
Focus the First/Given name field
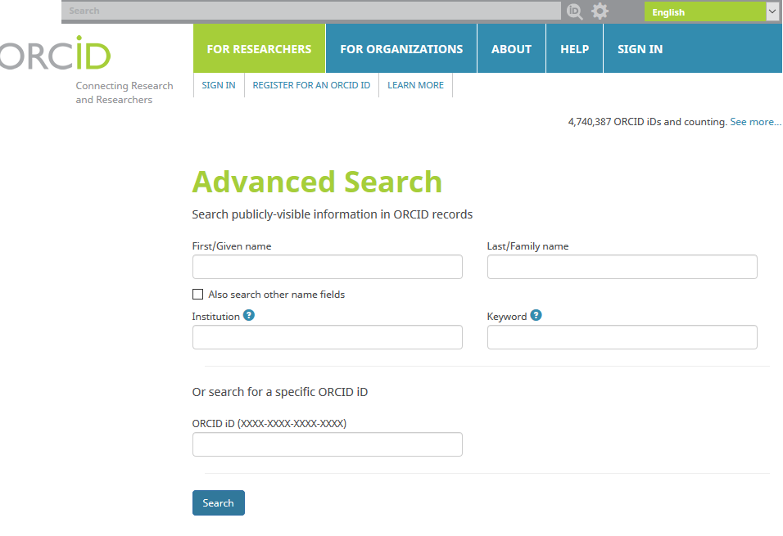(327, 267)
